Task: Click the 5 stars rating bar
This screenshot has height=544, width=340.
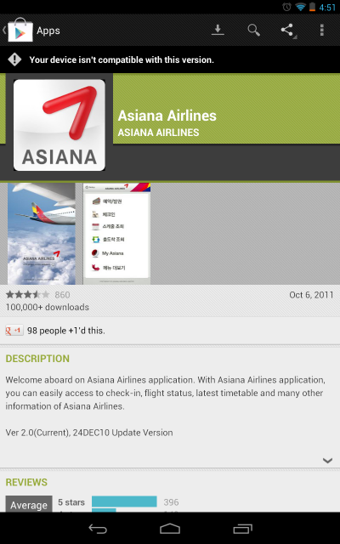Action: (x=124, y=501)
